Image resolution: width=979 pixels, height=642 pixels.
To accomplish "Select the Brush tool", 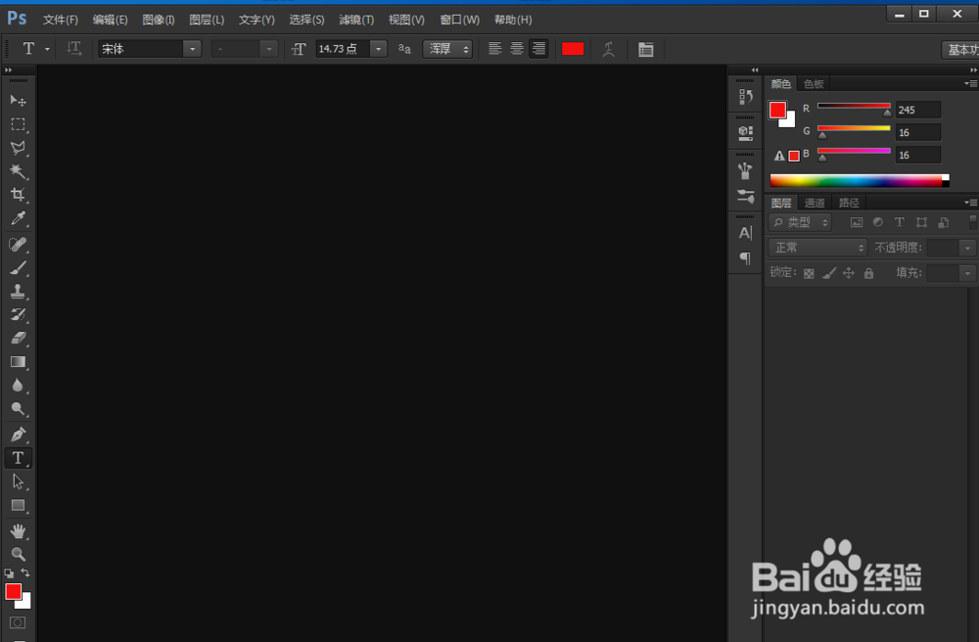I will (x=18, y=267).
